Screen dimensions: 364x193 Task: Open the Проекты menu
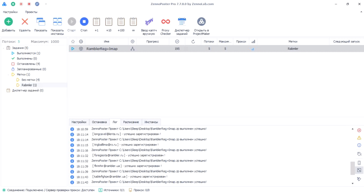coord(31,12)
